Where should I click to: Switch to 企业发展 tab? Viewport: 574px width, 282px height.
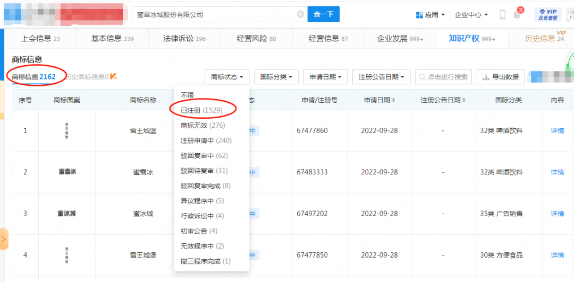[400, 39]
